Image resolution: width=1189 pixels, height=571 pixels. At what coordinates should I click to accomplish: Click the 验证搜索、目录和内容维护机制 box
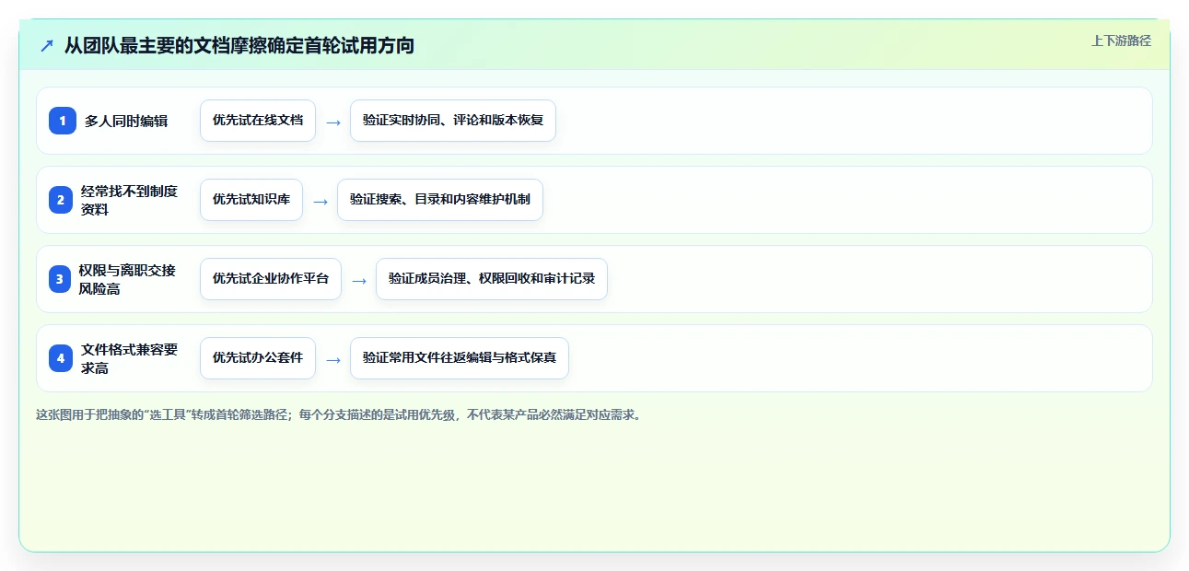[440, 200]
